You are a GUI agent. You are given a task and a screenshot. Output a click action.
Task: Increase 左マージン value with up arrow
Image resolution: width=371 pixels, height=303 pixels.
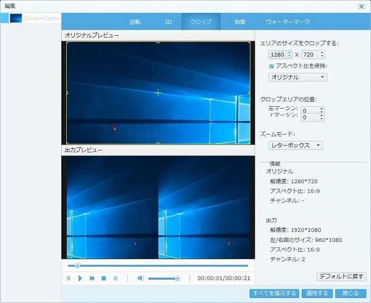pos(322,109)
